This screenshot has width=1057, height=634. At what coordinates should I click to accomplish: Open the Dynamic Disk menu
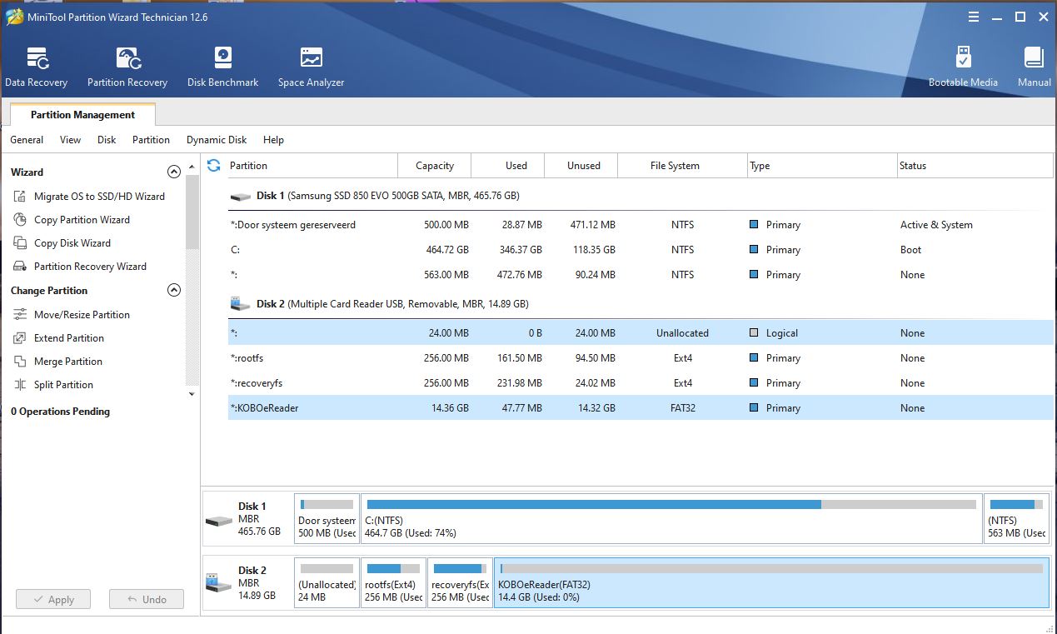click(x=217, y=140)
